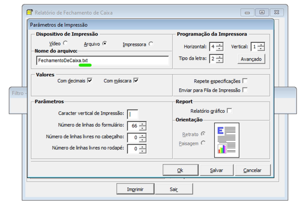Click the Relatório de Fechamento de Caixa window icon

30,12
